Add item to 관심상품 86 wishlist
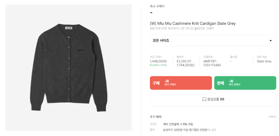The width and height of the screenshot is (279, 136). pos(213,99)
